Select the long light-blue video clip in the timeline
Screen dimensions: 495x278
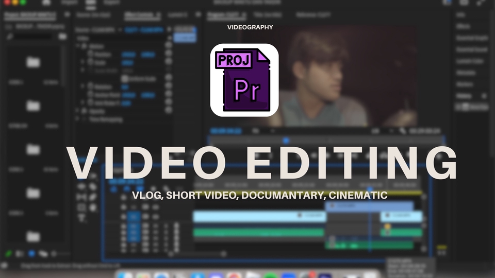pos(259,216)
